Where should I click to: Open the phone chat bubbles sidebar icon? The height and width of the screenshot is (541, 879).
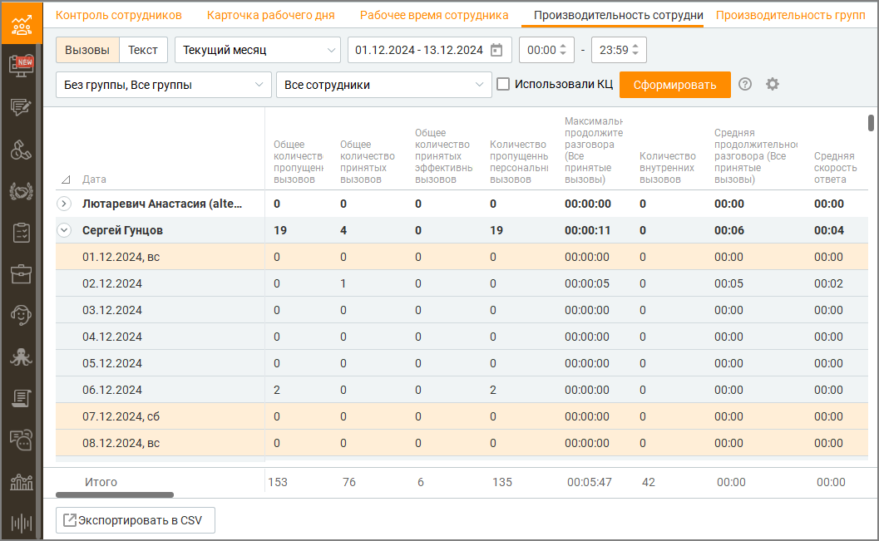tap(22, 440)
